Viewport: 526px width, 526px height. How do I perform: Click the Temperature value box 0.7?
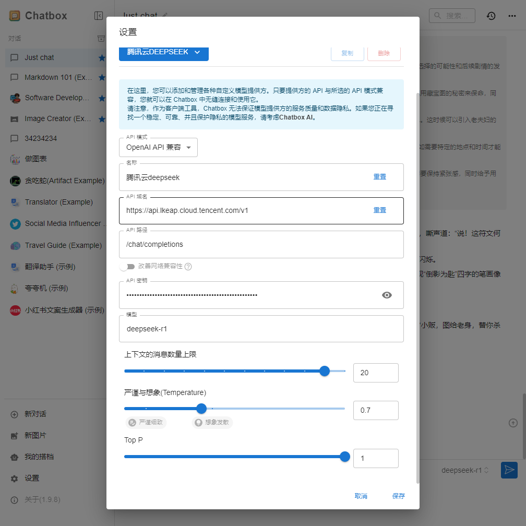[376, 410]
